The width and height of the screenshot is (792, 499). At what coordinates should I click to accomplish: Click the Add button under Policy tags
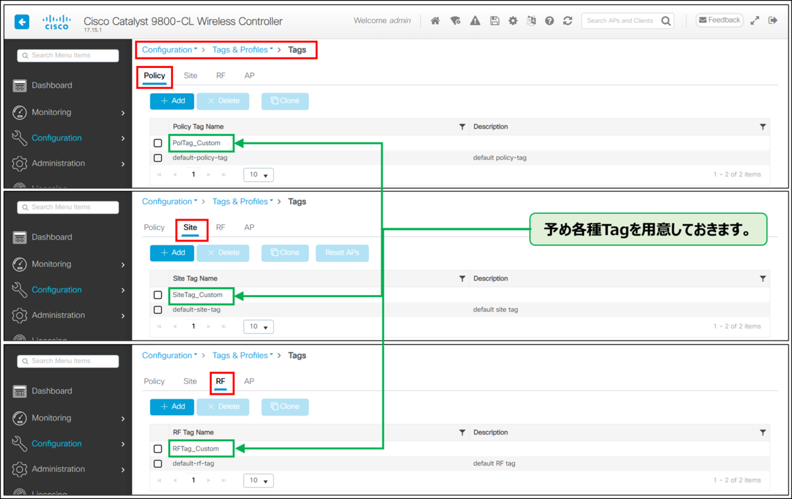coord(172,101)
